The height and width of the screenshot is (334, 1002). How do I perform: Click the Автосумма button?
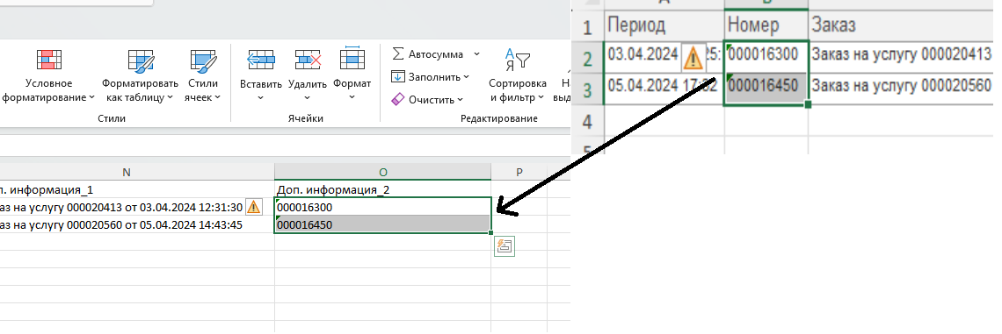tap(427, 54)
